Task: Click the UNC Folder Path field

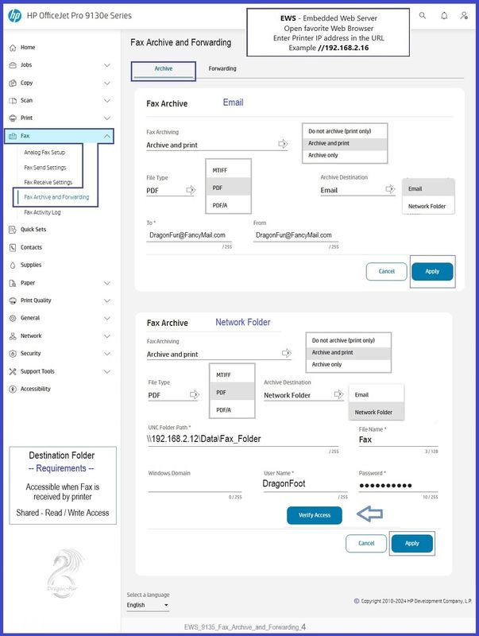Action: 243,439
